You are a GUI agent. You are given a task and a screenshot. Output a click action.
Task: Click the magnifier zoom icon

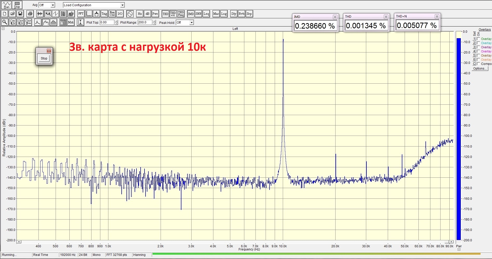coord(5,22)
